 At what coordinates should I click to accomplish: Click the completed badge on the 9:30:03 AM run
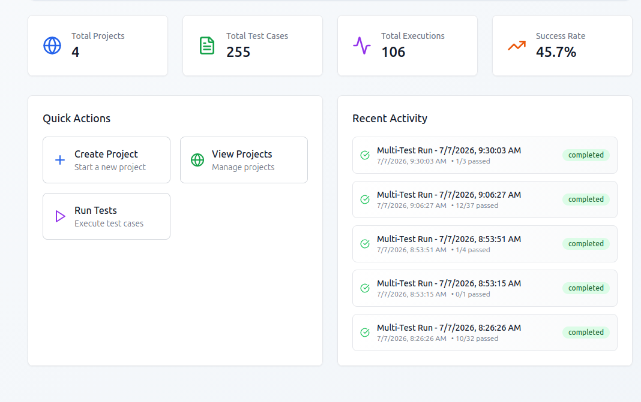pos(586,155)
